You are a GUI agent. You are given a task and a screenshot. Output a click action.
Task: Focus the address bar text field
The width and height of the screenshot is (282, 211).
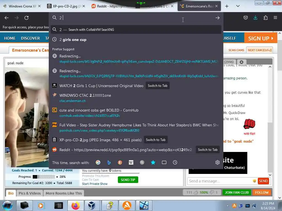tap(137, 18)
